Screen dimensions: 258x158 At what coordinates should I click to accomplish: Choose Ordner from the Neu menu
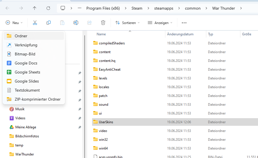pos(21,36)
